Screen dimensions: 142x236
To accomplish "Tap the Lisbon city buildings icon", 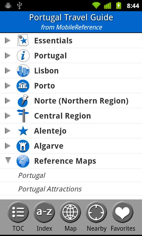I will [x=23, y=71].
